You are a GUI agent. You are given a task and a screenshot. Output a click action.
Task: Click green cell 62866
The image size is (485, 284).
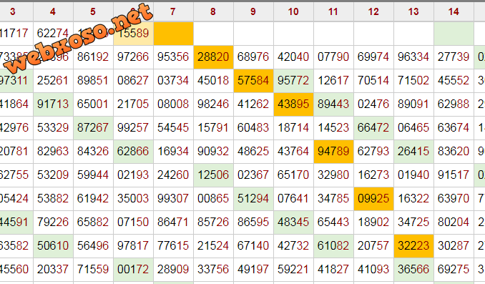[133, 151]
